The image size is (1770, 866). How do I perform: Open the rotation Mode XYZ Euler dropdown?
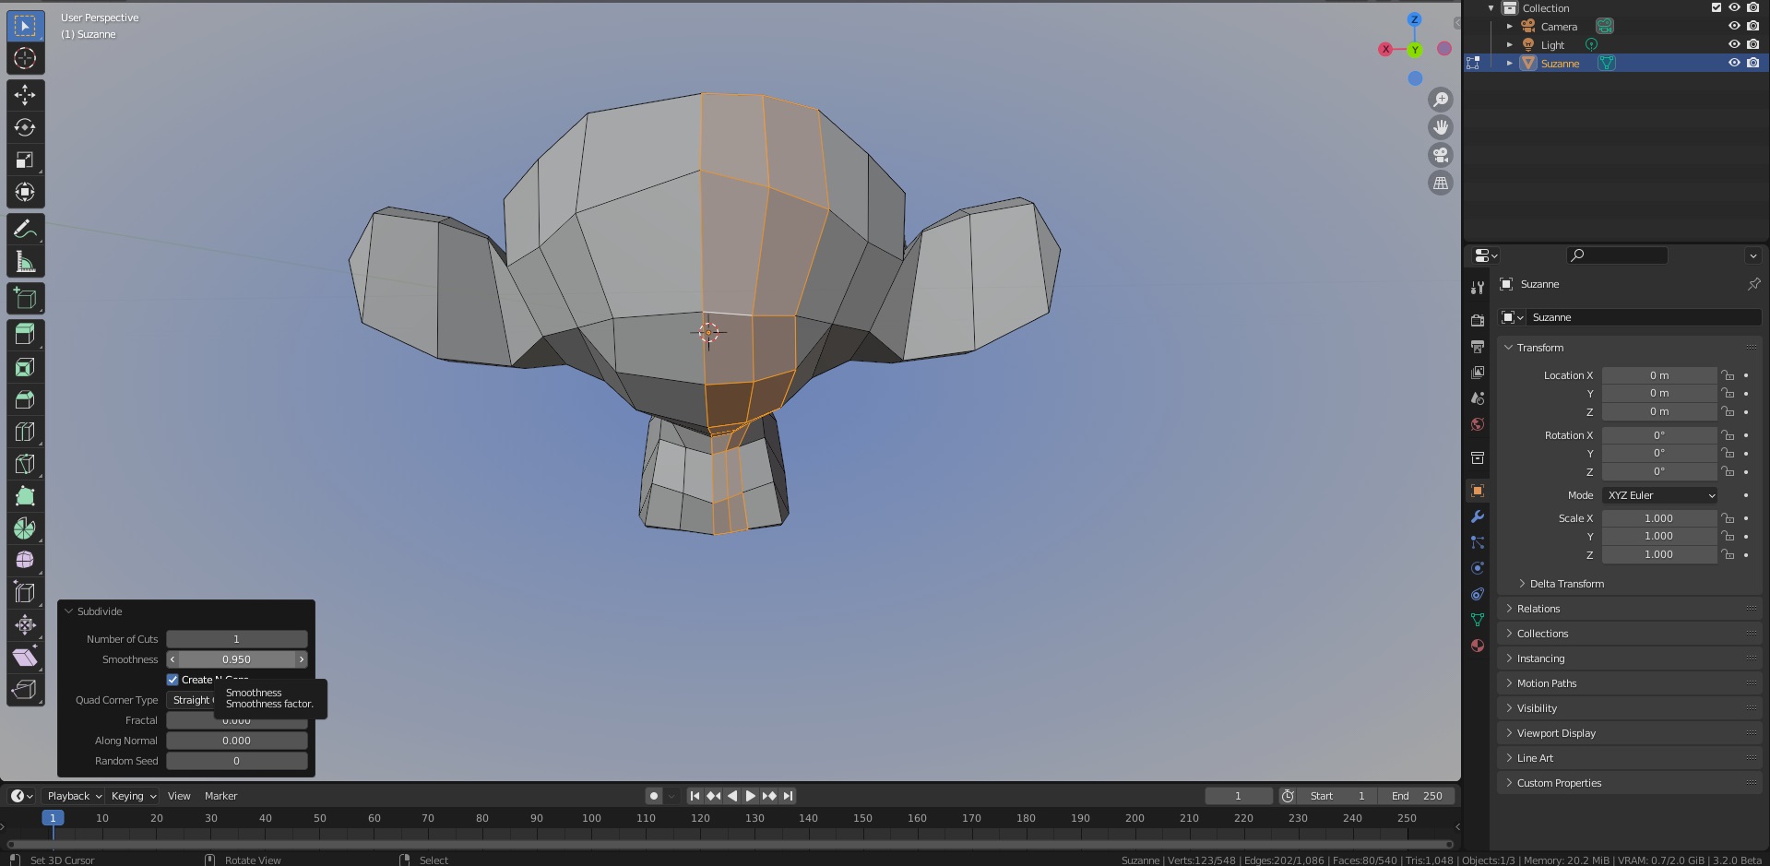(x=1660, y=495)
